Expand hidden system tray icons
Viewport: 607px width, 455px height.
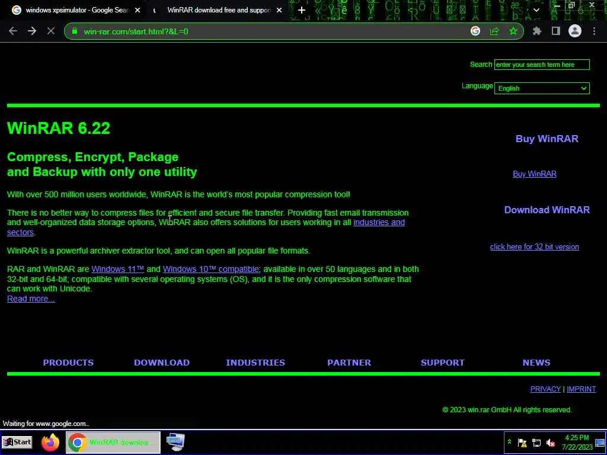coord(509,442)
